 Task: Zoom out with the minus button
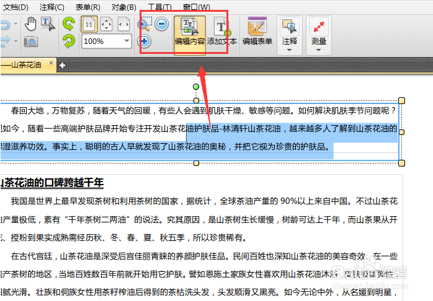[161, 24]
